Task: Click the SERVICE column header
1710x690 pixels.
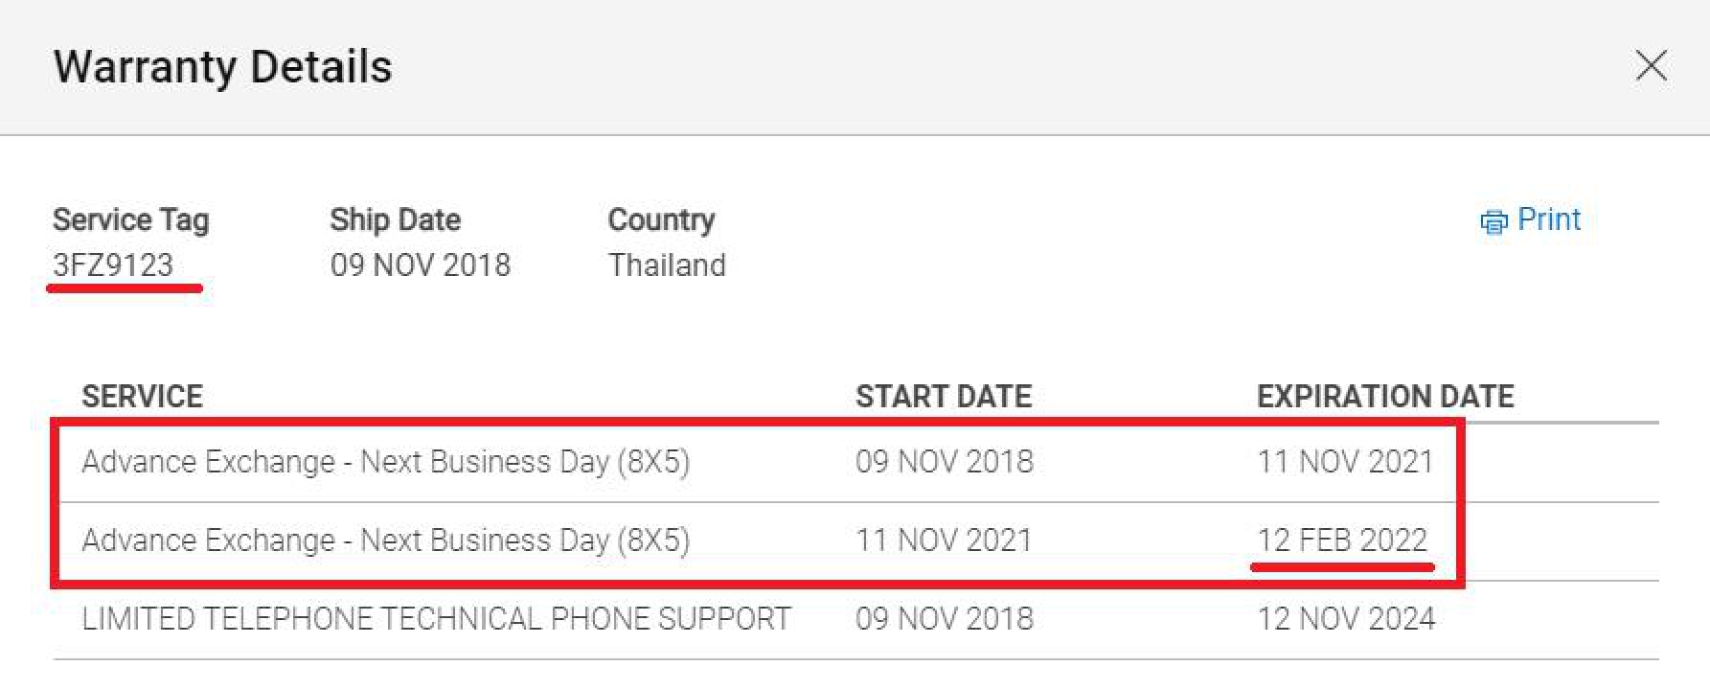Action: click(142, 396)
